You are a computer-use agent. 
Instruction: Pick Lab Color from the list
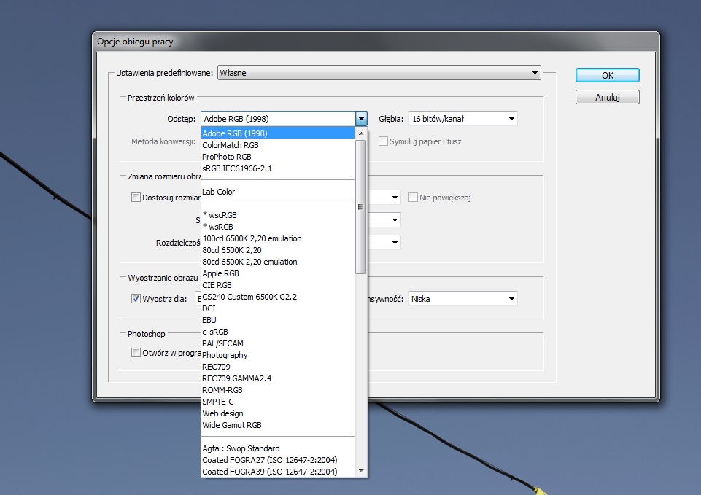(x=219, y=192)
